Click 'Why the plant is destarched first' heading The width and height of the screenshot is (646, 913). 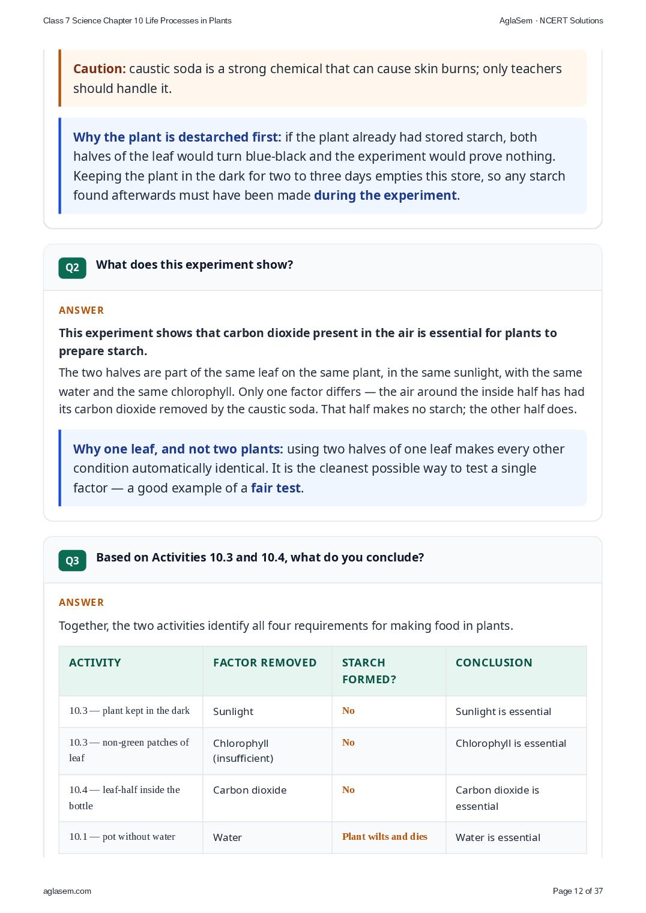[177, 137]
